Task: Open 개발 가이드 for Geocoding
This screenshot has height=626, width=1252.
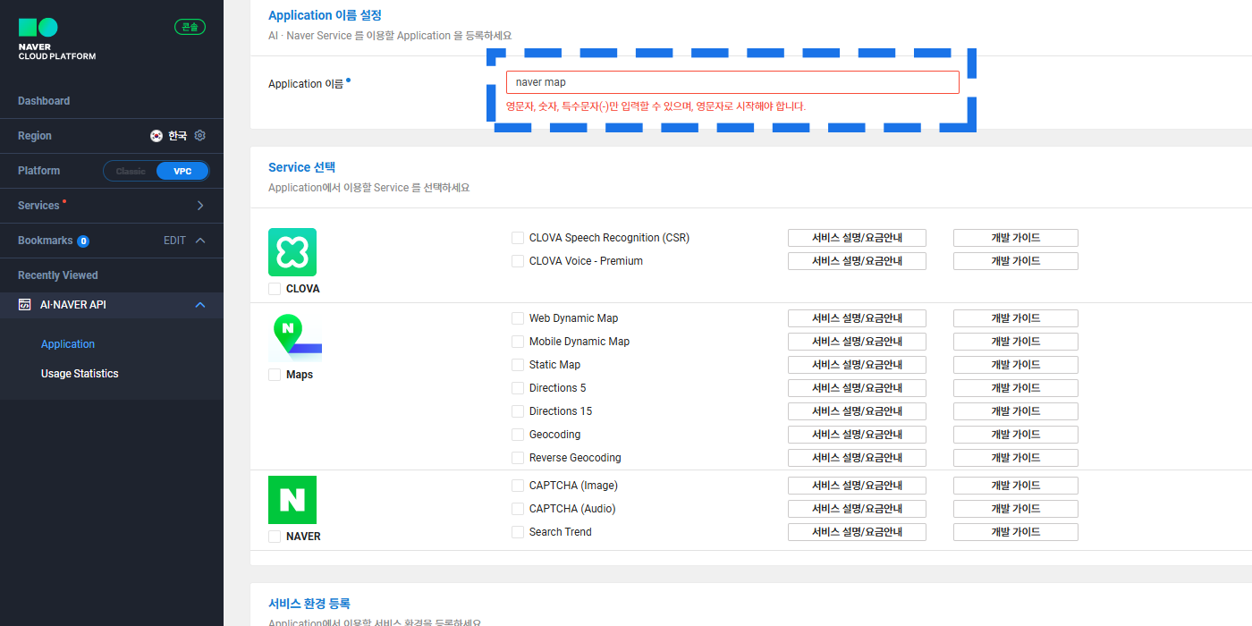Action: (1016, 435)
